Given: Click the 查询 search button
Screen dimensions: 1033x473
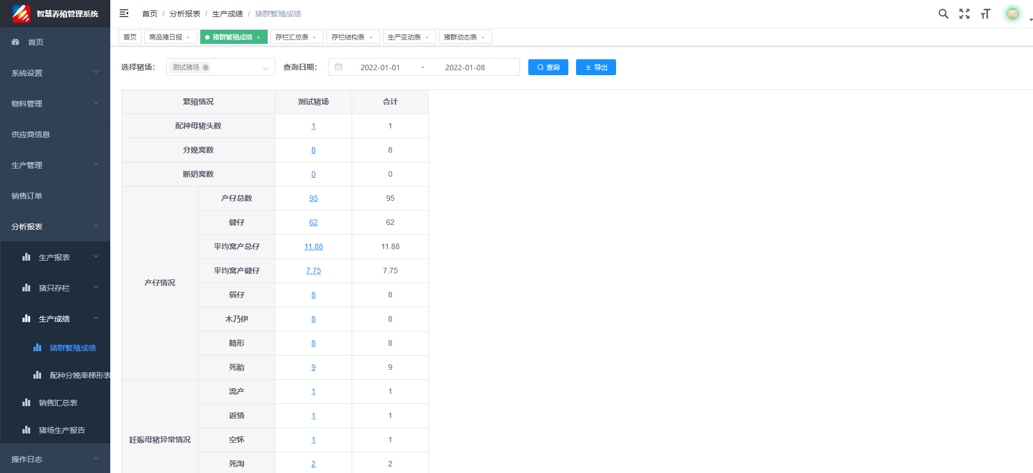Looking at the screenshot, I should coord(548,67).
